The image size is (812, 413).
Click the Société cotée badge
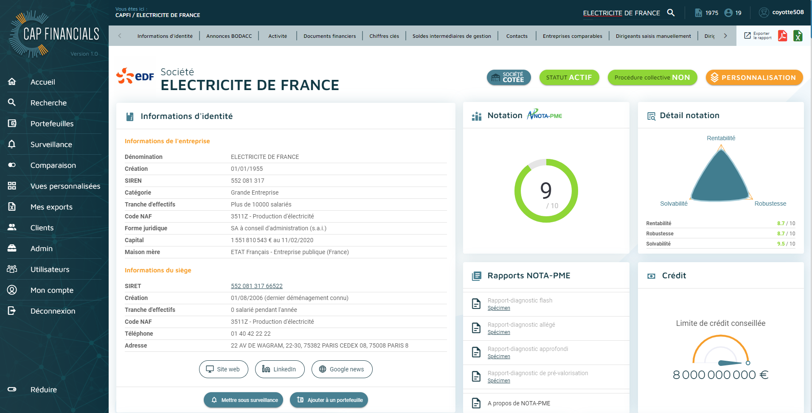coord(509,77)
